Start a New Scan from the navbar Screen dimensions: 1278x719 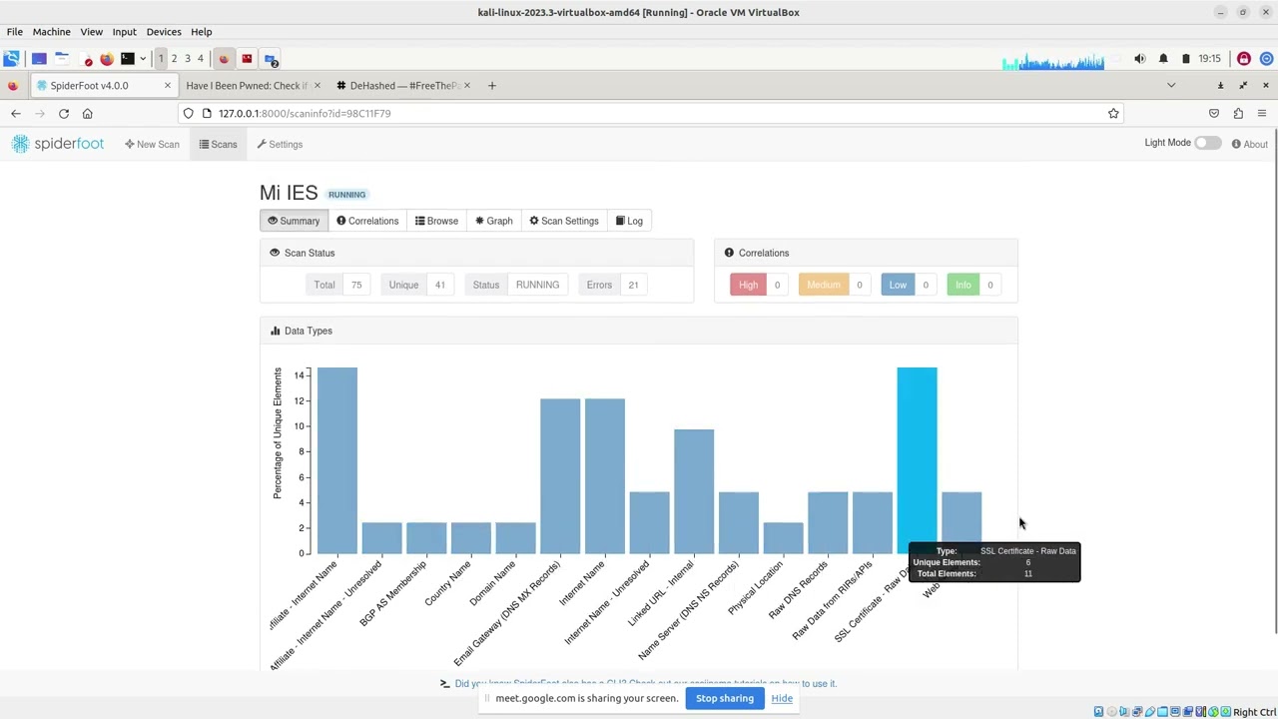153,145
